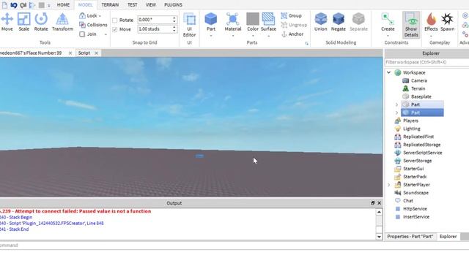This screenshot has height=263, width=469.
Task: Collapse the Workspace tree node
Action: point(388,72)
